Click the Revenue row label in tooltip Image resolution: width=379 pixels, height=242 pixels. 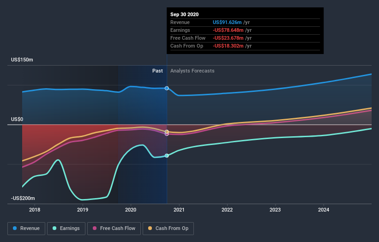pos(180,22)
